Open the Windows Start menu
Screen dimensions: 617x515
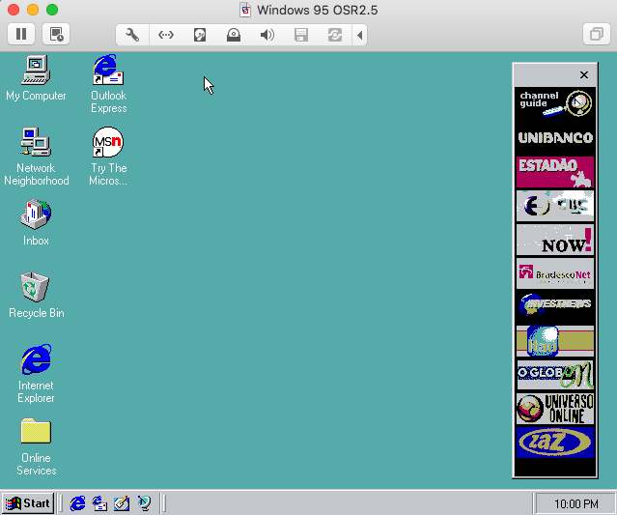28,503
